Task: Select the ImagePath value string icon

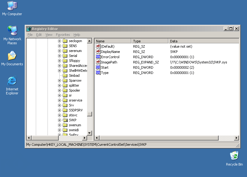Action: pos(98,62)
